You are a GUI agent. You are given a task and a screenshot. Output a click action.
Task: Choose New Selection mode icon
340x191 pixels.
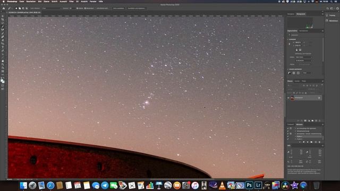16,8
